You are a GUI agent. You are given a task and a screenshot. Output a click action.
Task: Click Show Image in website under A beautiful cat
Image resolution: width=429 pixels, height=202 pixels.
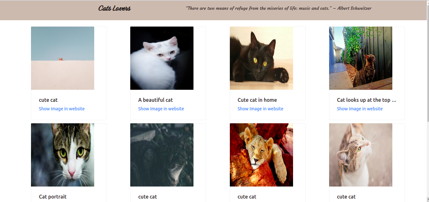161,109
